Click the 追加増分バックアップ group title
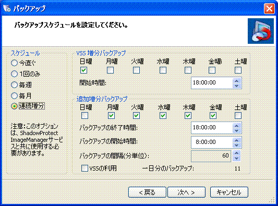The image size is (278, 206). [x=102, y=99]
